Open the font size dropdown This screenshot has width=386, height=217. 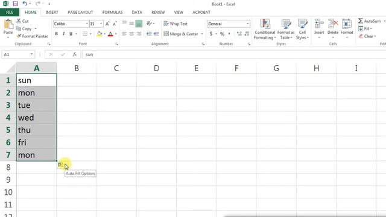coord(101,24)
